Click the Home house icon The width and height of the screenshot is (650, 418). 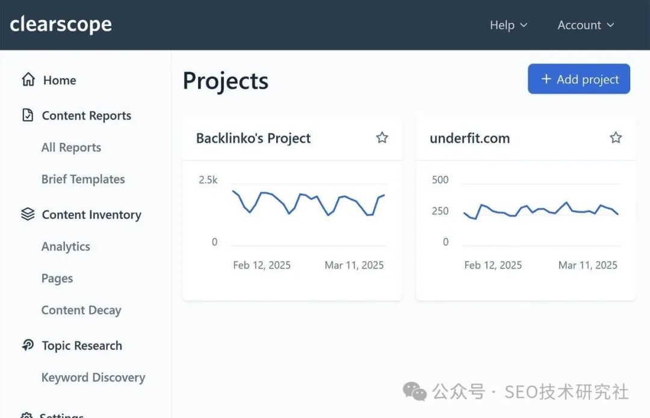[28, 80]
